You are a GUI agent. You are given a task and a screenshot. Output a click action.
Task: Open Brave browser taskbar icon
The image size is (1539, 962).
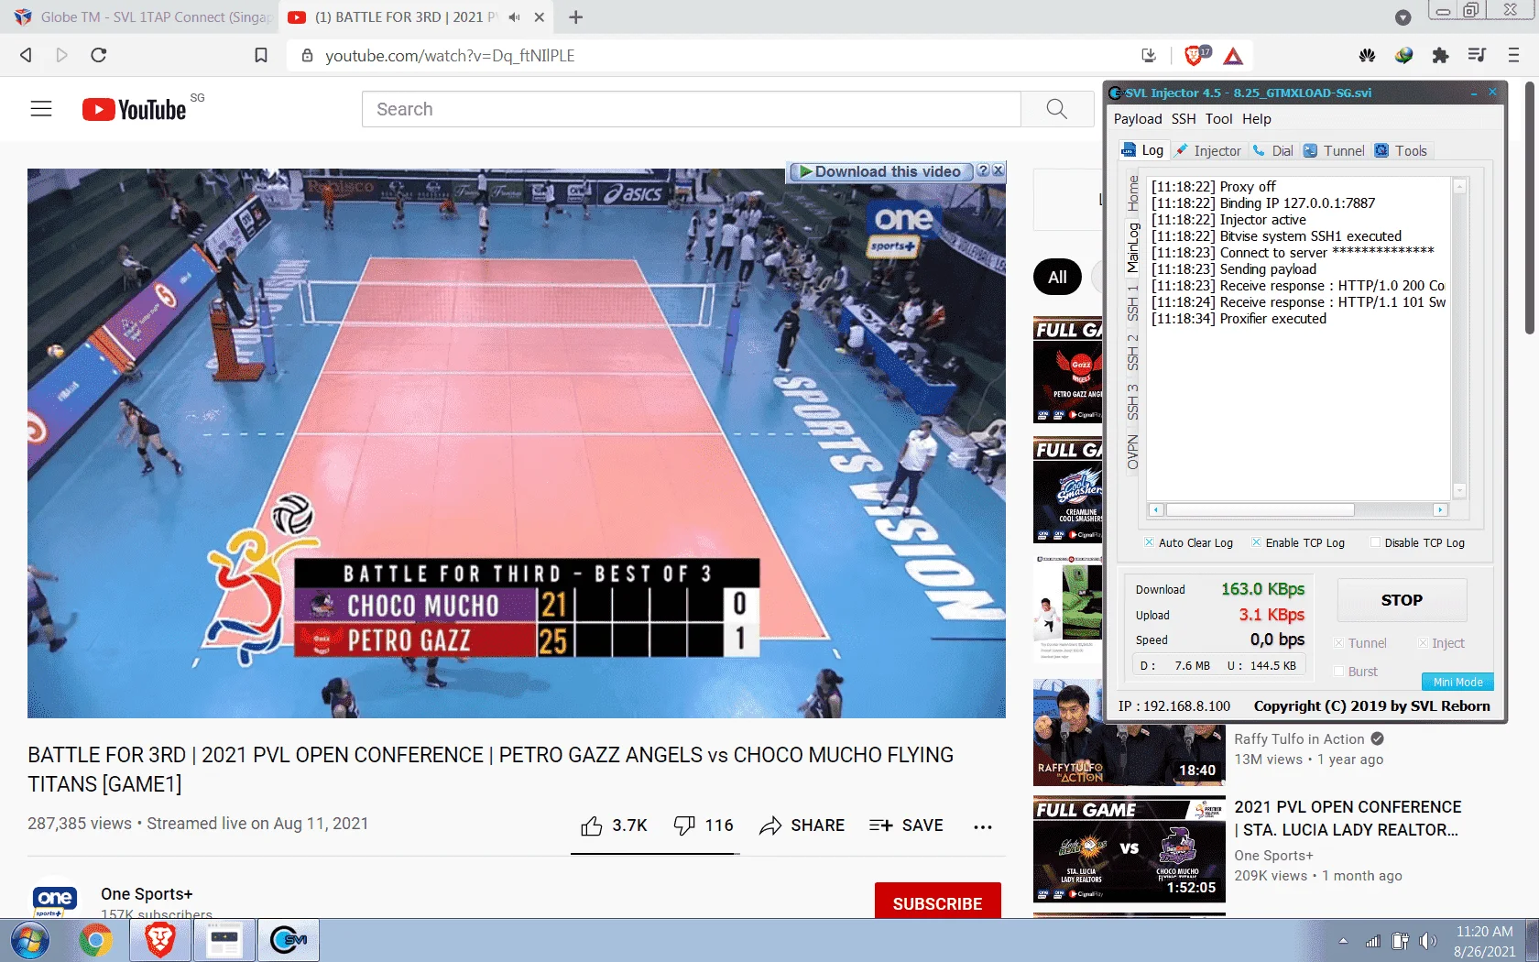pos(160,940)
